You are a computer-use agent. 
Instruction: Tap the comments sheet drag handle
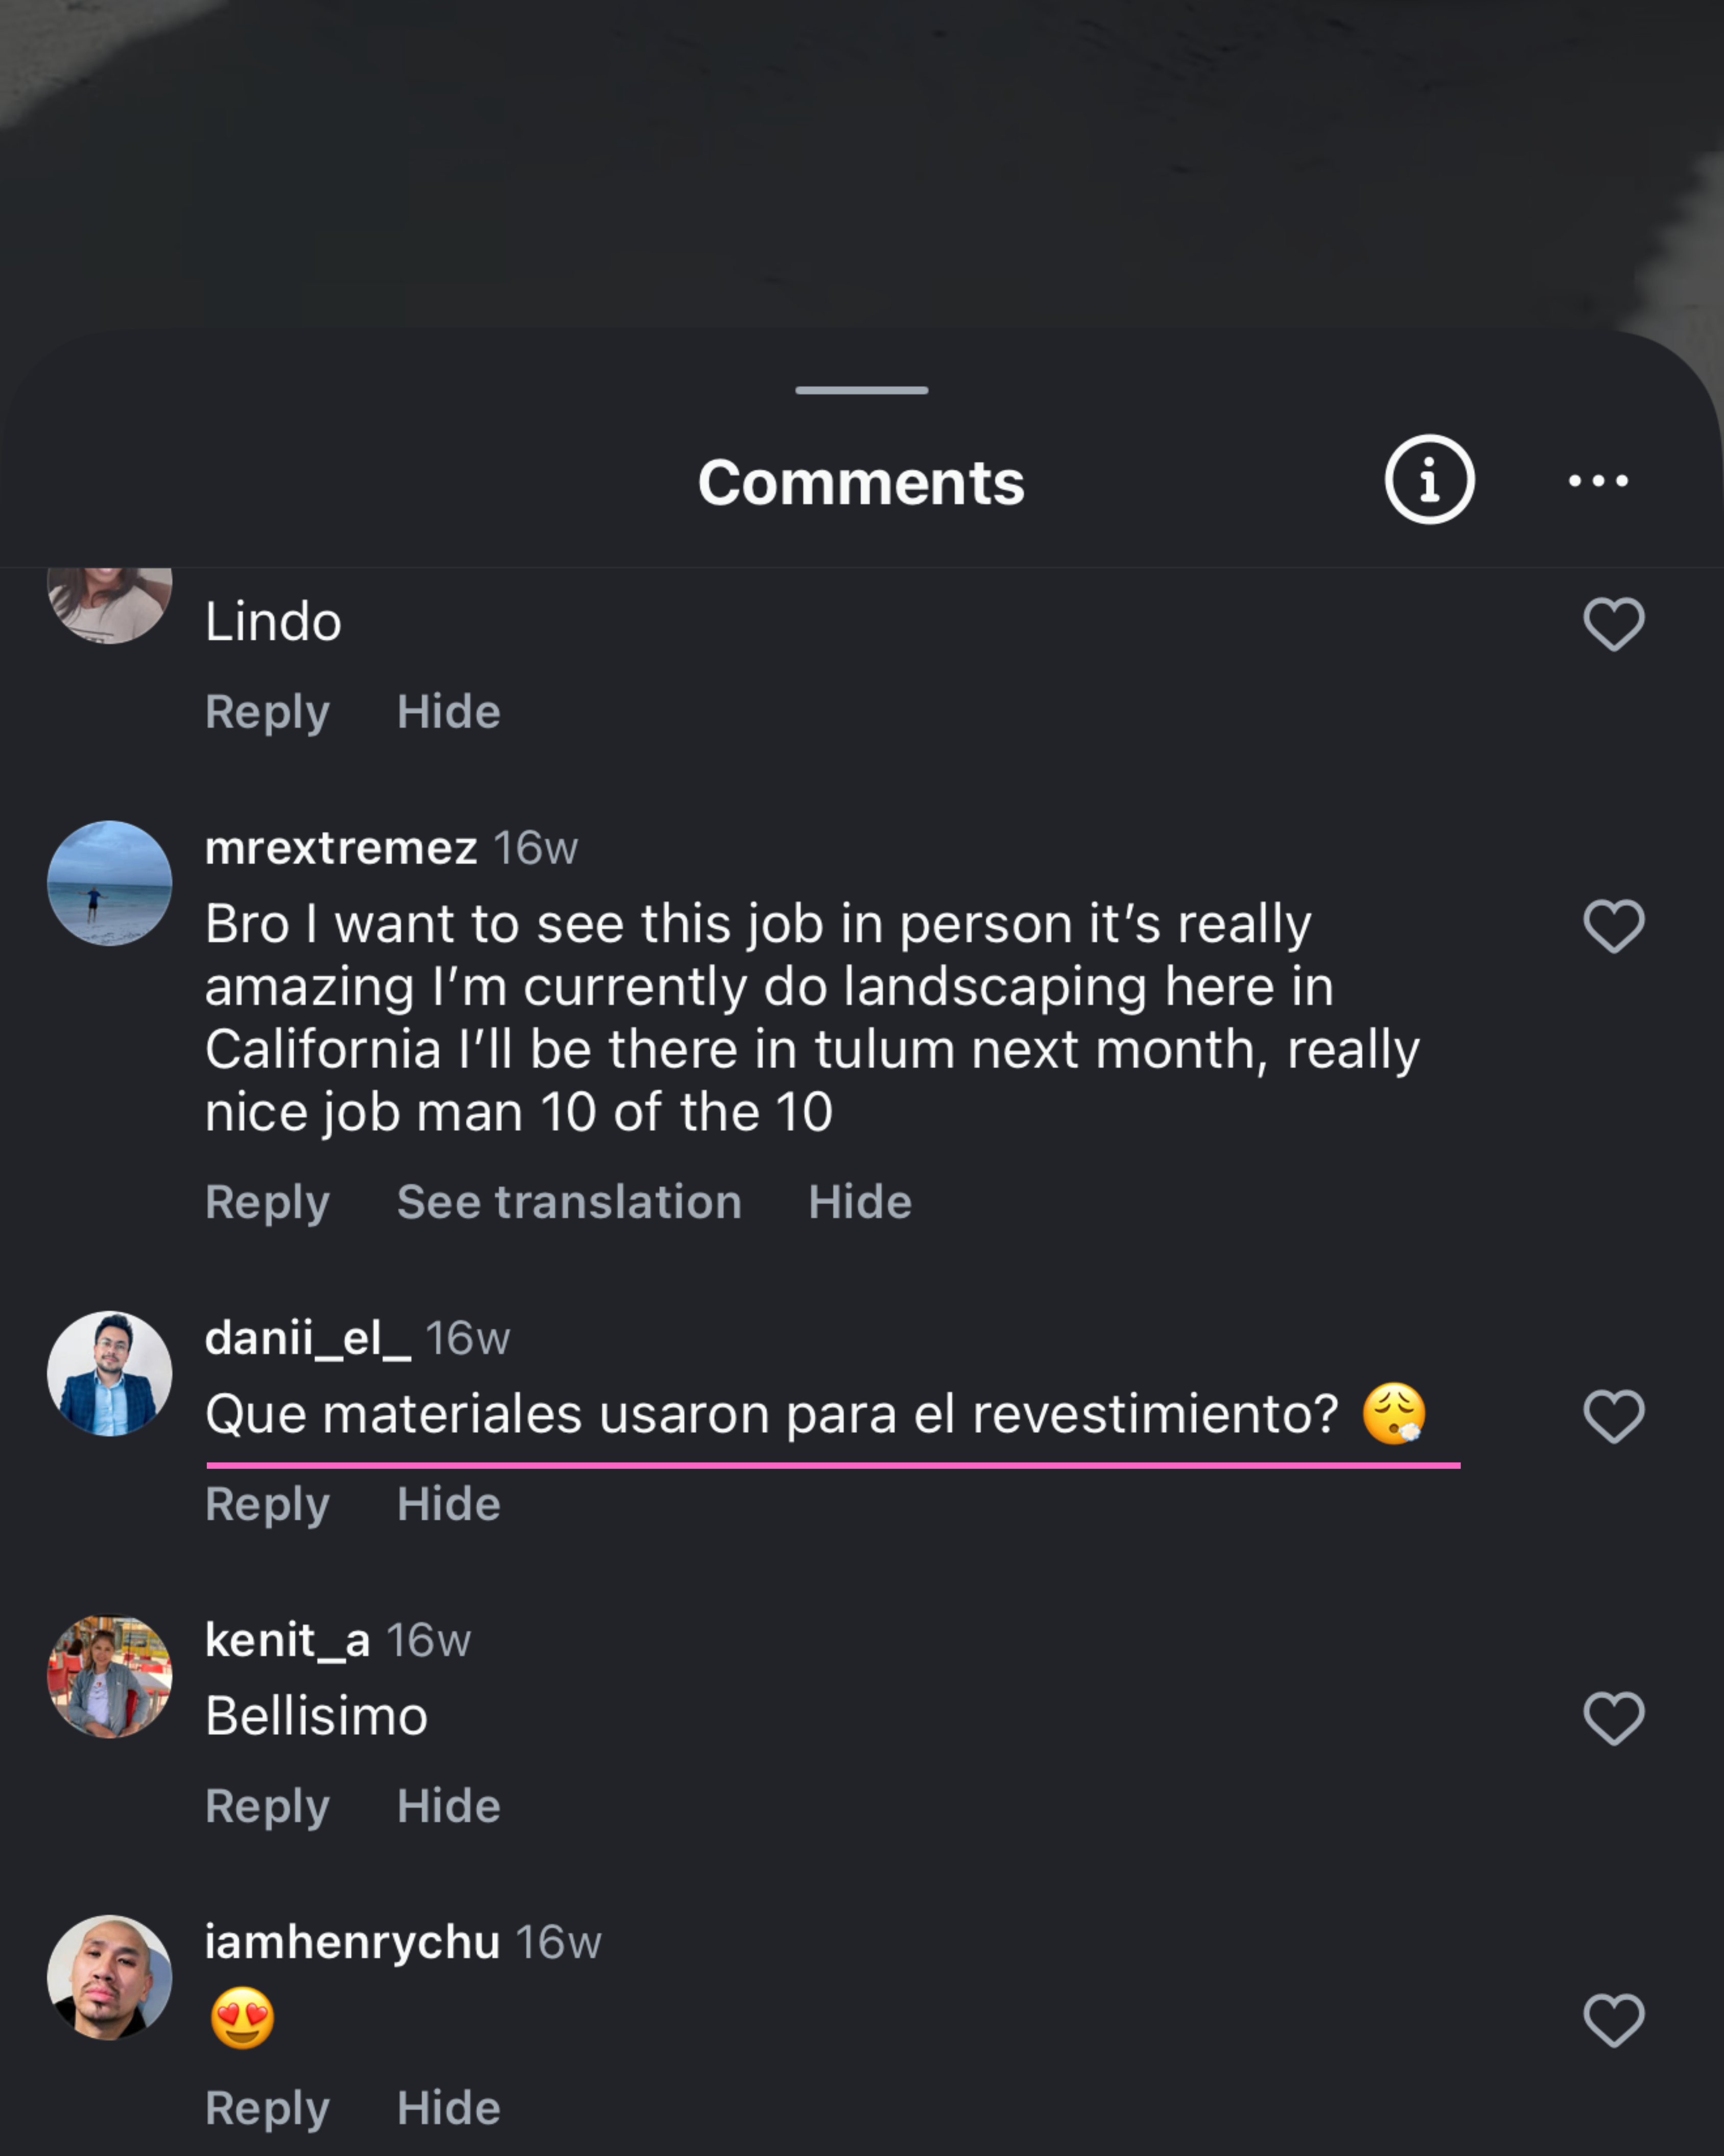tap(862, 390)
